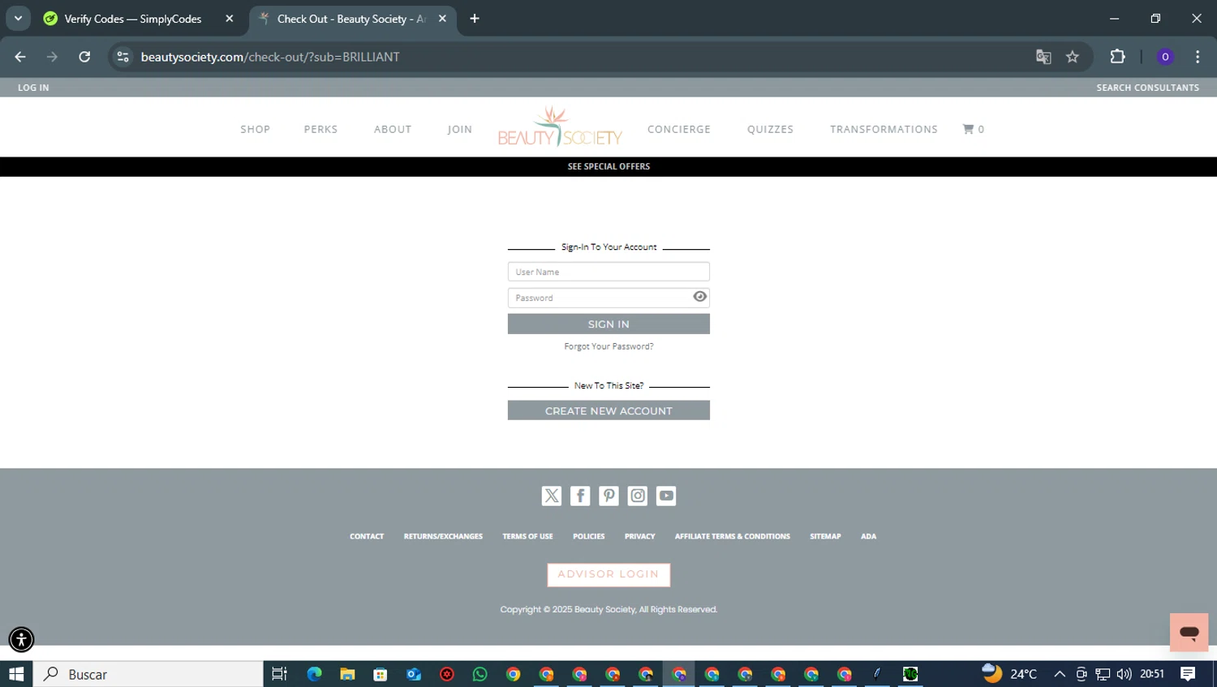Open a new browser tab
Screen dimensions: 1217x687
point(475,19)
